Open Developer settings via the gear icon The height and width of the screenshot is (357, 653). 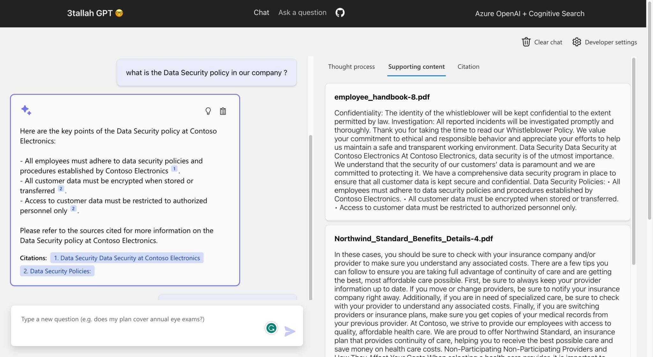pyautogui.click(x=576, y=42)
